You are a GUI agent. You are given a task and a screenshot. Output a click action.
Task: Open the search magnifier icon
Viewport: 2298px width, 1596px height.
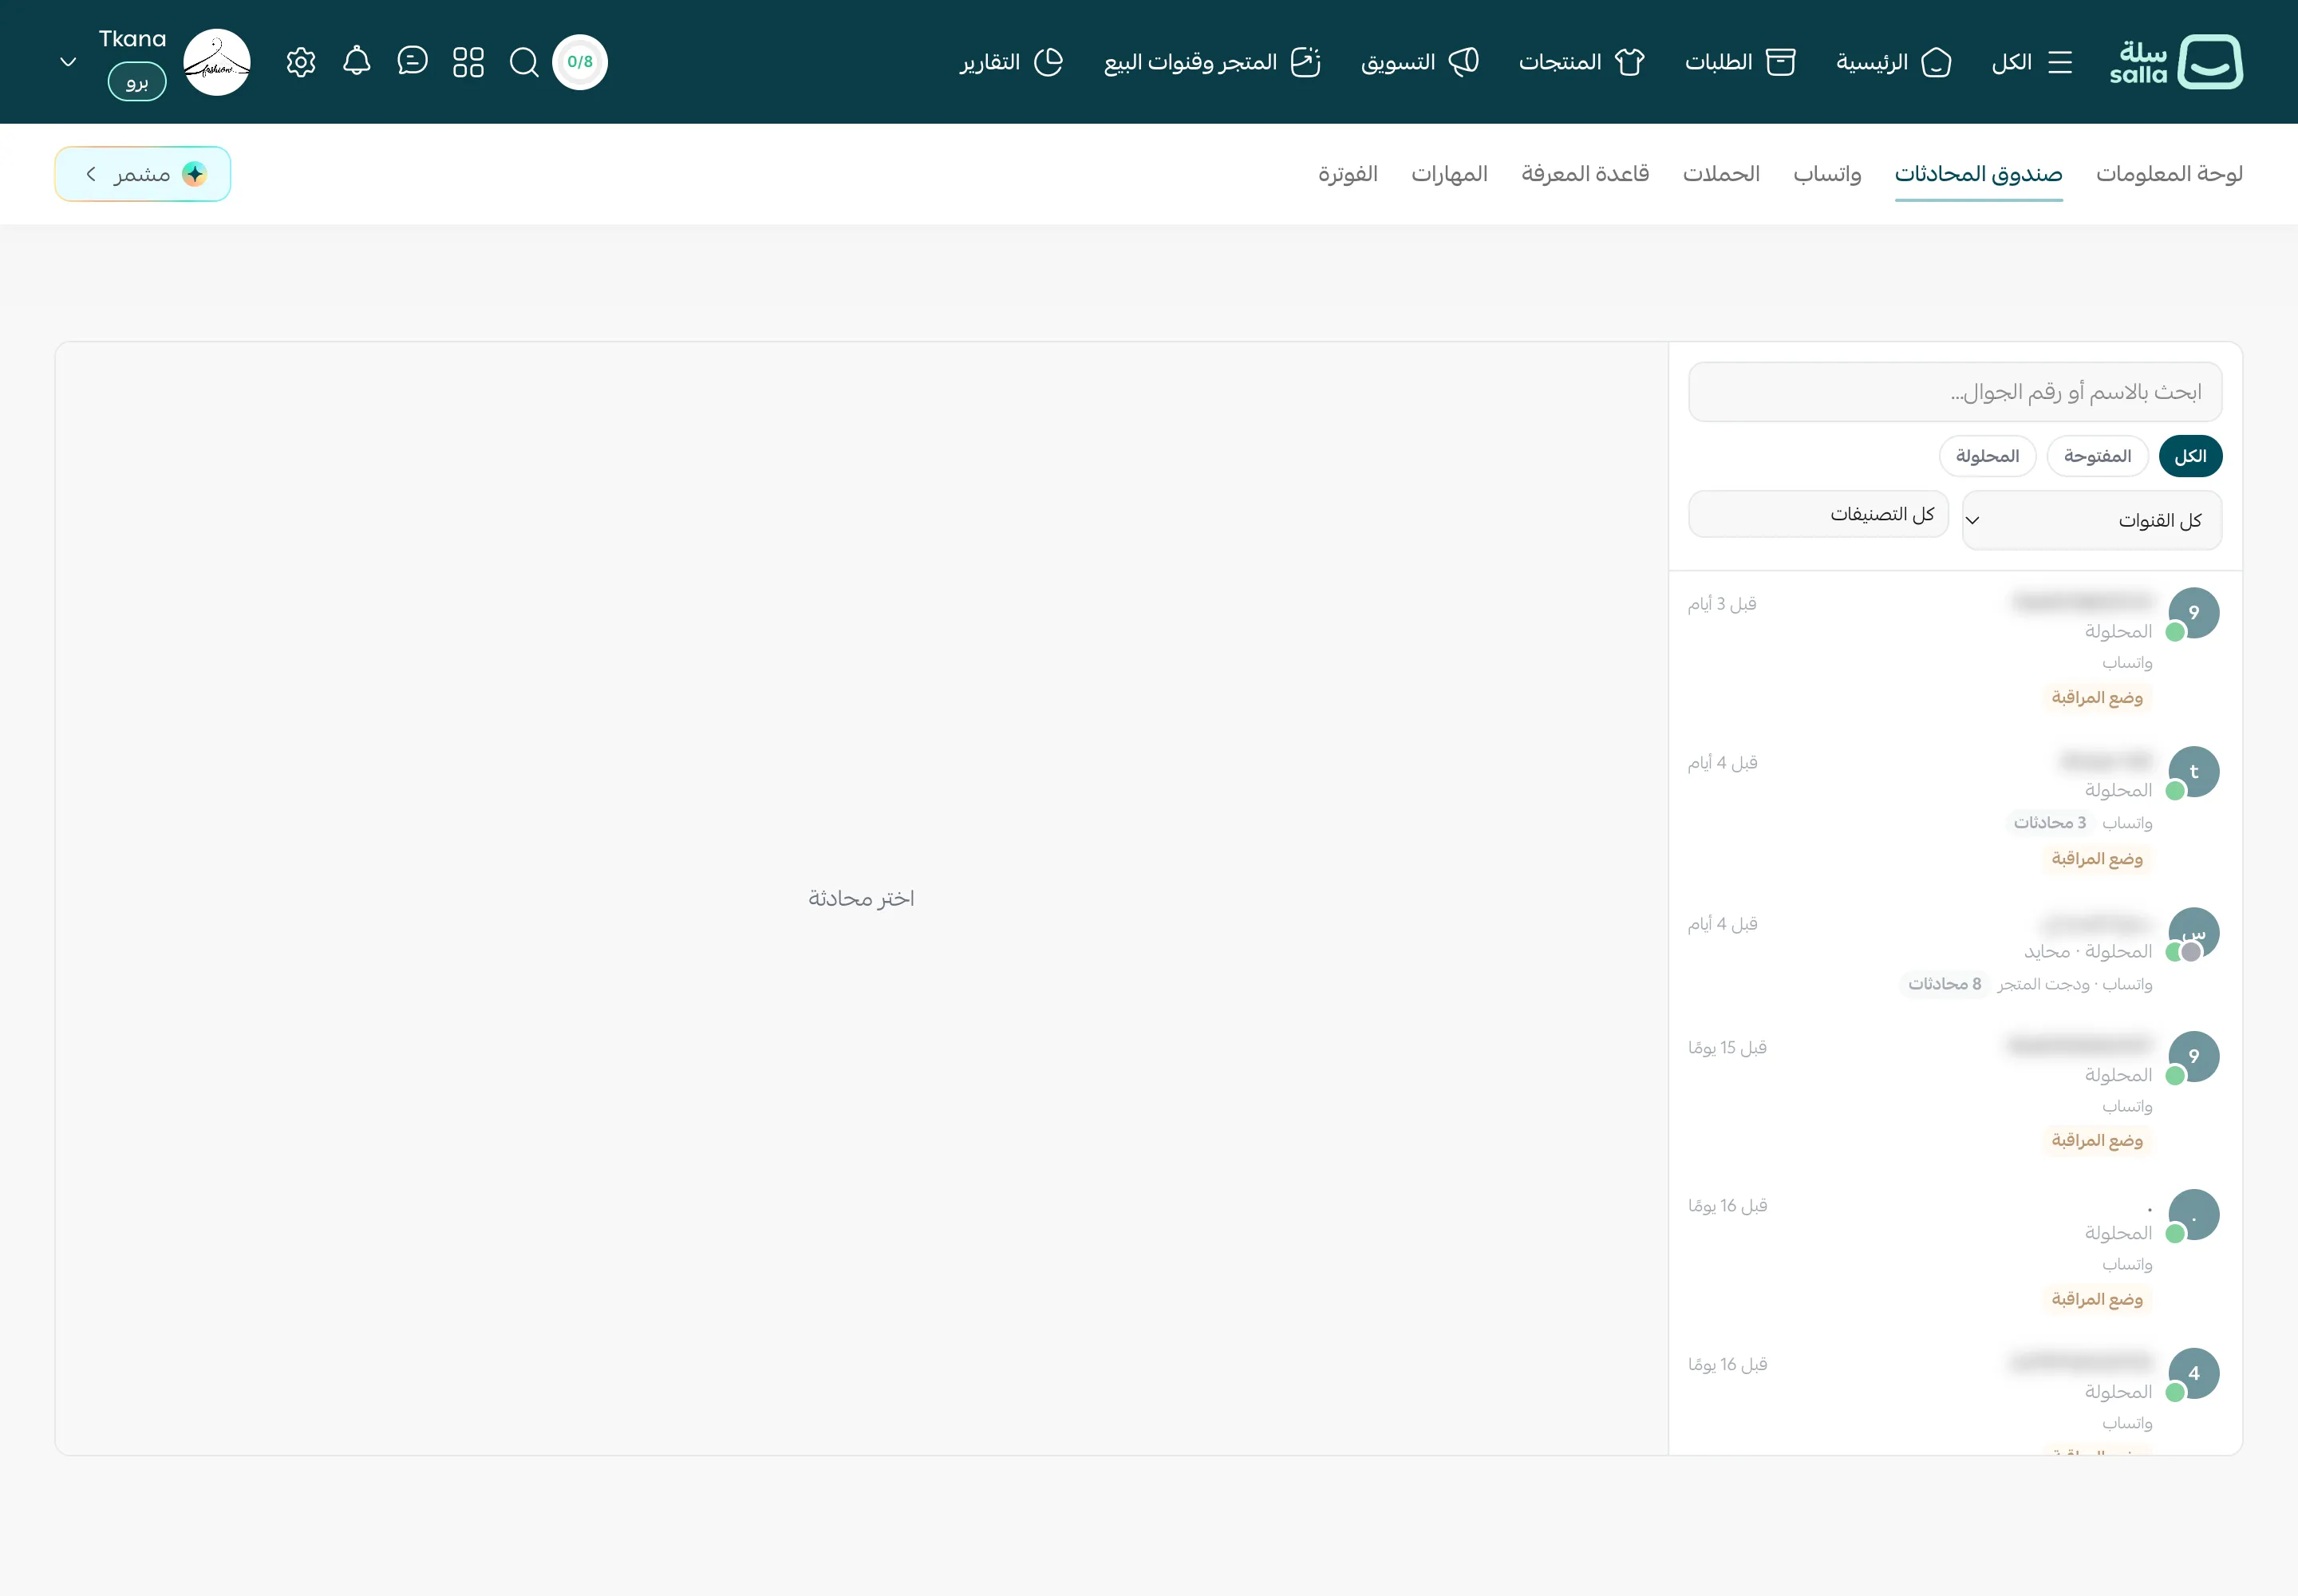pyautogui.click(x=524, y=62)
